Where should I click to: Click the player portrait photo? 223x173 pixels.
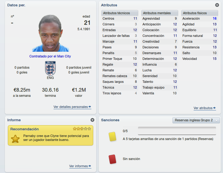pos(51,33)
